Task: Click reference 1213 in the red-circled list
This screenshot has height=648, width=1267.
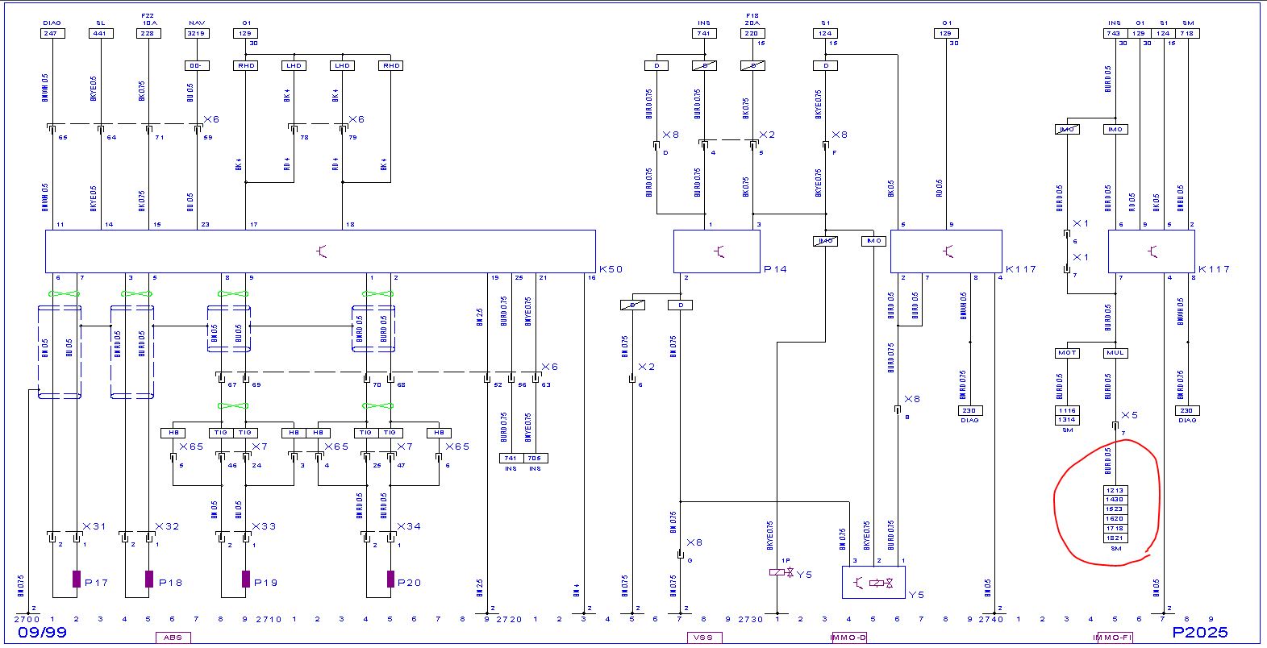Action: click(1115, 490)
